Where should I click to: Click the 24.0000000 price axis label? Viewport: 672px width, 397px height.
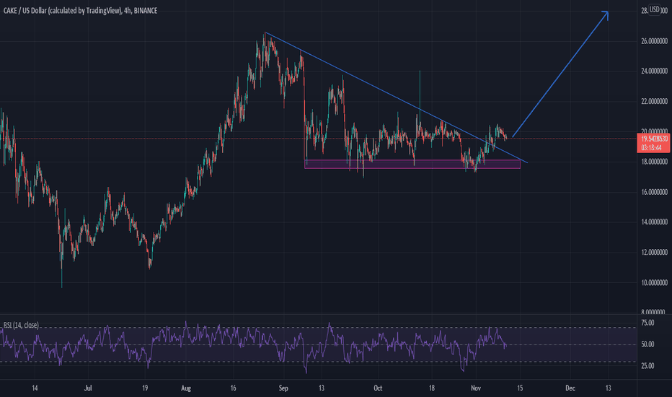click(x=654, y=71)
